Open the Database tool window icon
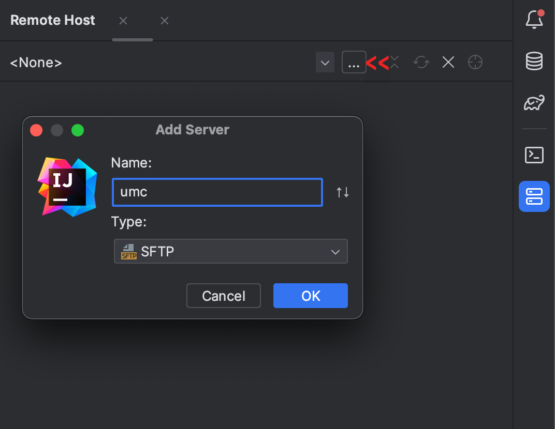This screenshot has width=555, height=429. tap(534, 61)
